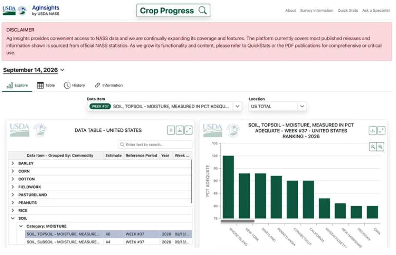Click the USDA logo in the header
Viewport: 396px width, 255px height.
[9, 10]
